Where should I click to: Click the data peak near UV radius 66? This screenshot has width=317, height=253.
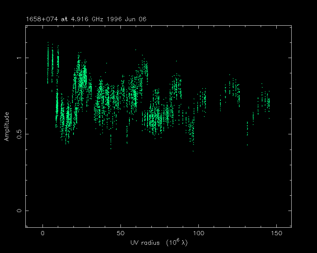coord(145,67)
